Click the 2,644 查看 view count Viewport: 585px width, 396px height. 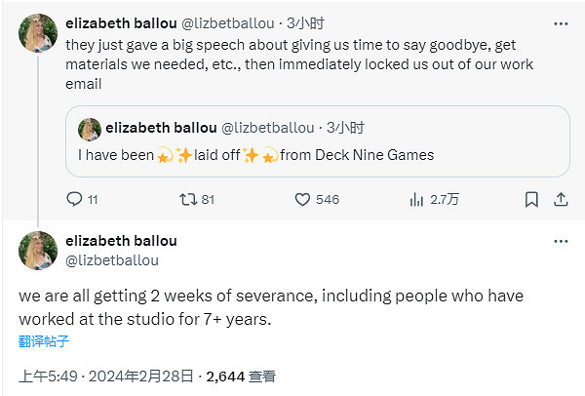click(242, 376)
